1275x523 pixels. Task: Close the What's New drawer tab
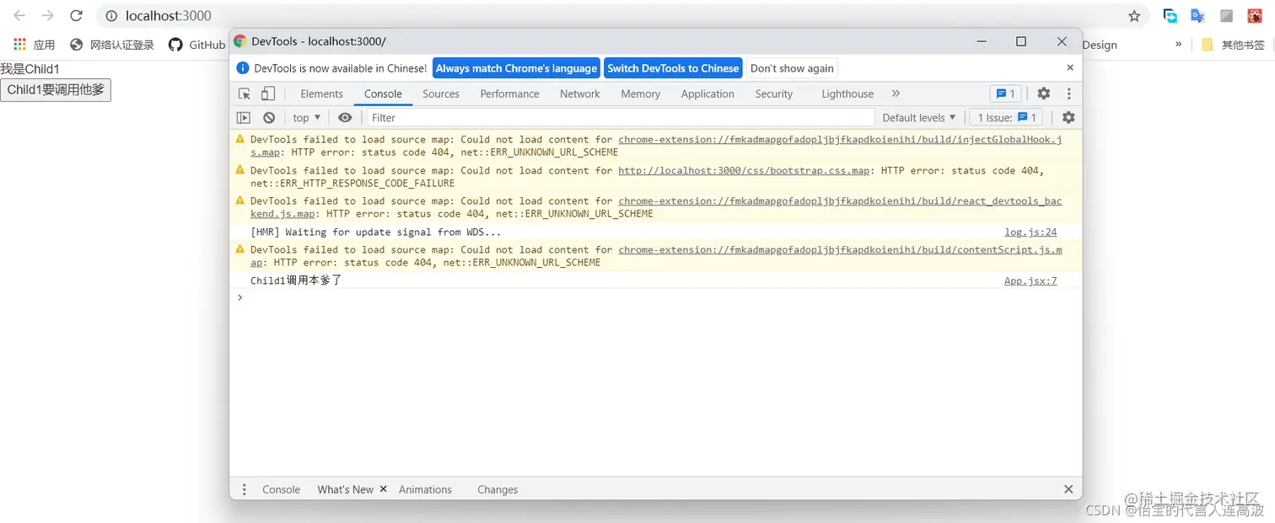383,488
